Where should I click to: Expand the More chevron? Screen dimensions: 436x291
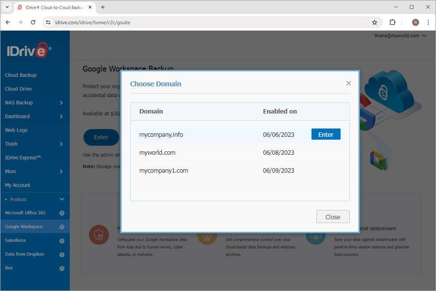click(x=61, y=172)
